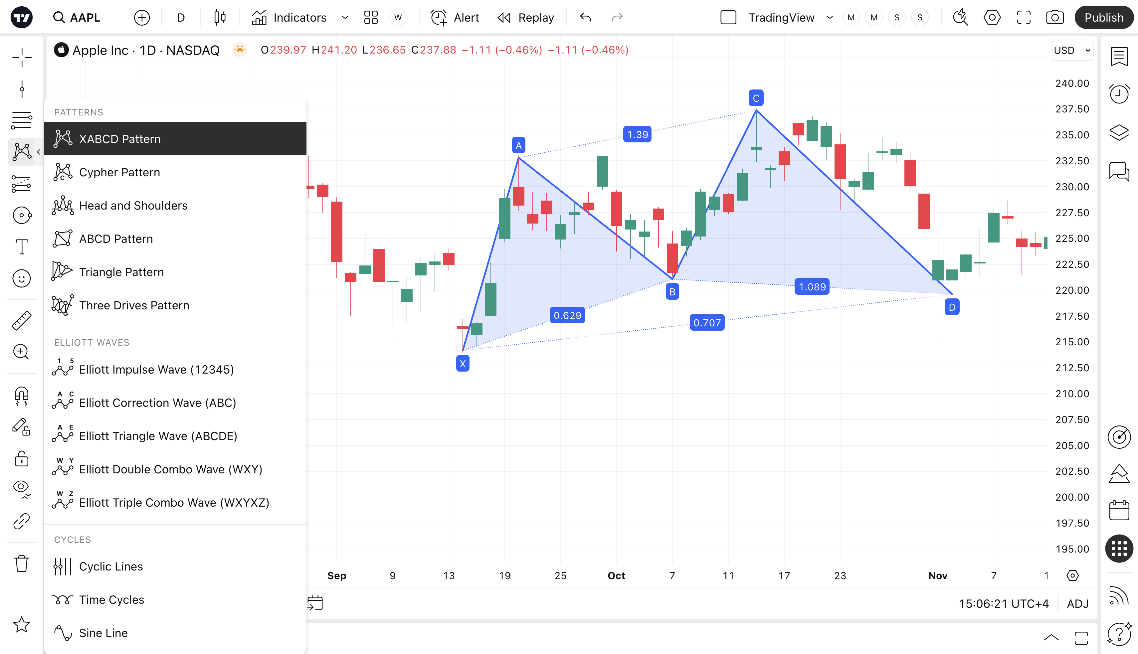Open the Text annotation tool
The width and height of the screenshot is (1138, 654).
point(21,246)
